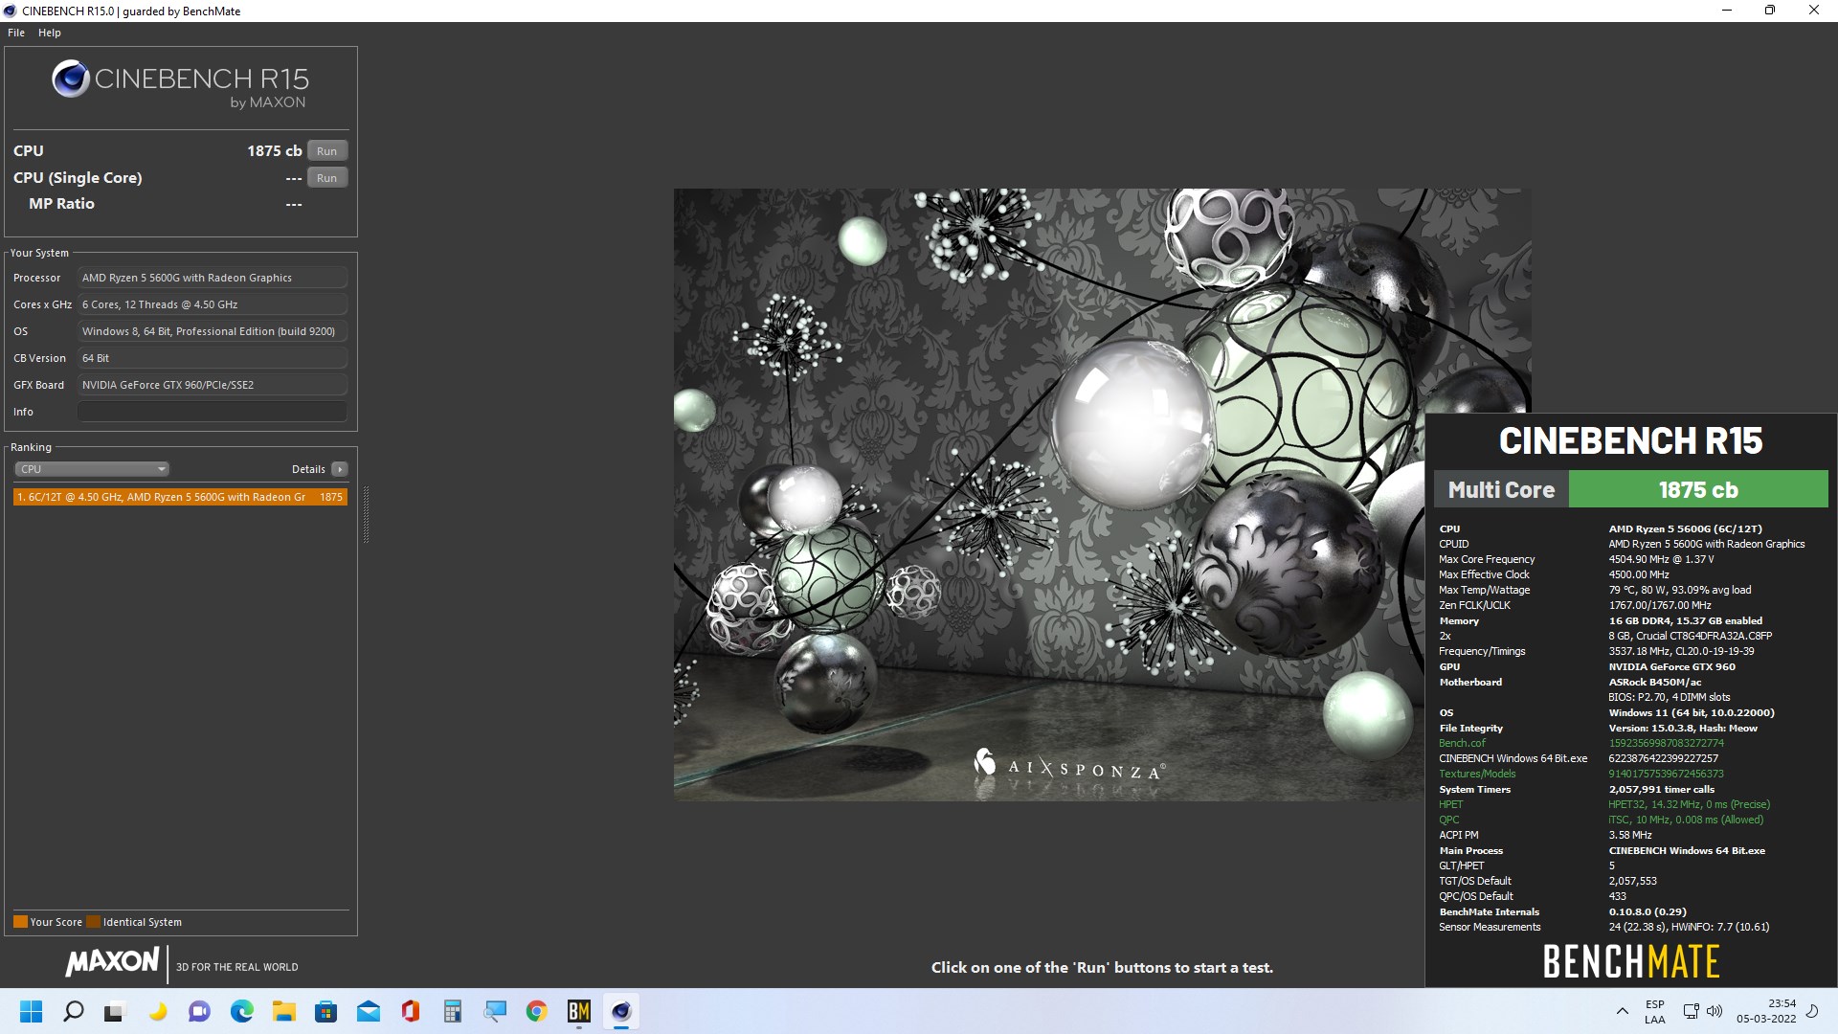The image size is (1838, 1034).
Task: Open Microsoft Office from taskbar
Action: [410, 1011]
